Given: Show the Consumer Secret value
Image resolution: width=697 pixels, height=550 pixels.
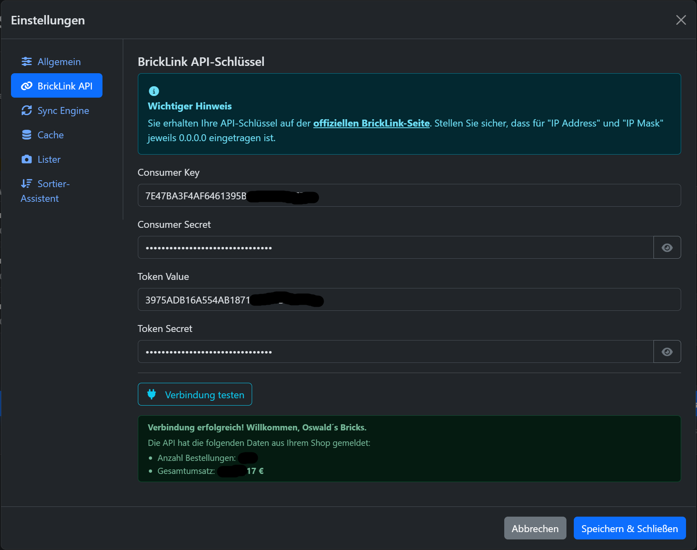Looking at the screenshot, I should pos(667,247).
